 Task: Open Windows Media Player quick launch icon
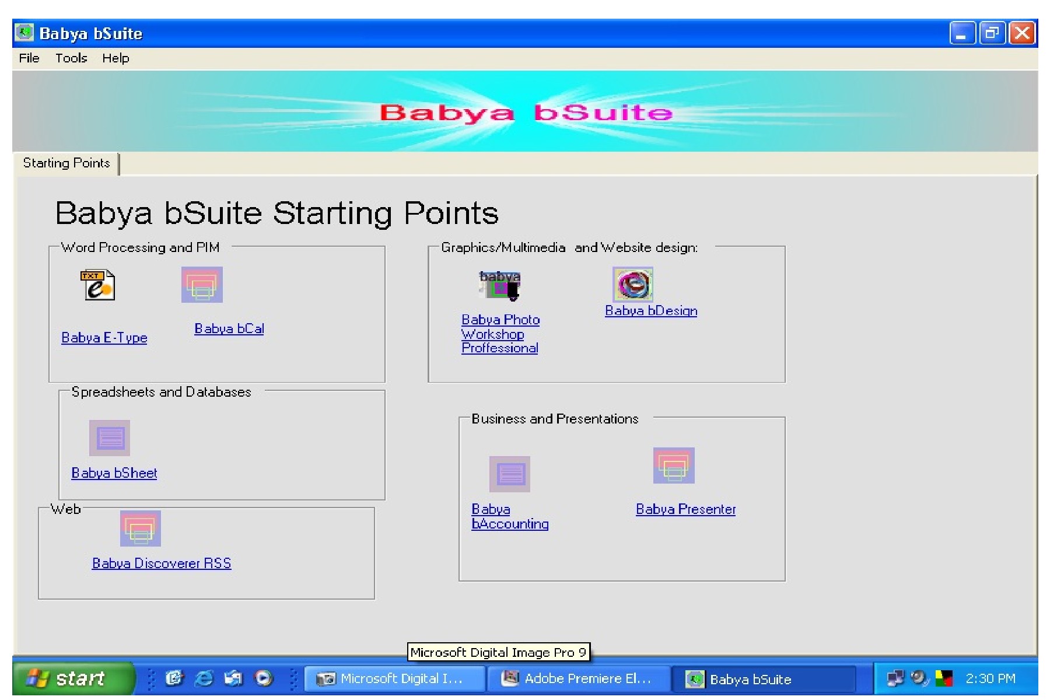(x=264, y=678)
